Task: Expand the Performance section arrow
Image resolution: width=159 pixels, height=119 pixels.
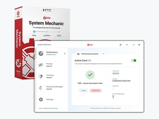Action: click(65, 54)
